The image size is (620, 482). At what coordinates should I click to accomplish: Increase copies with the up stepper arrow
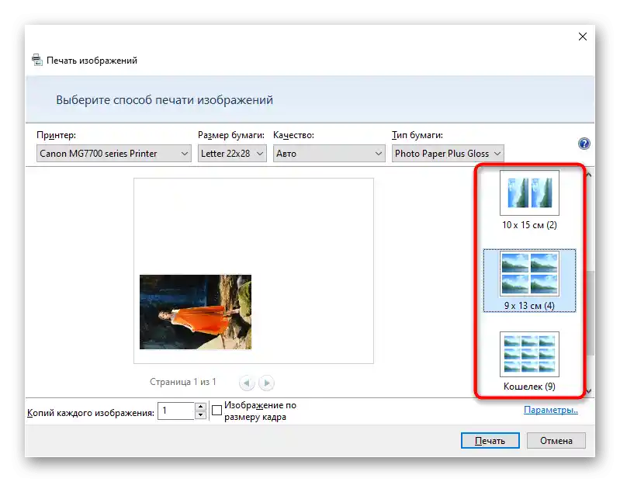[x=200, y=407]
